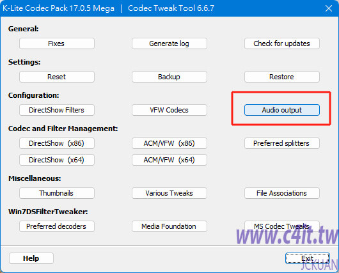Image resolution: width=339 pixels, height=273 pixels.
Task: Configure Preferred splitters
Action: pos(282,143)
